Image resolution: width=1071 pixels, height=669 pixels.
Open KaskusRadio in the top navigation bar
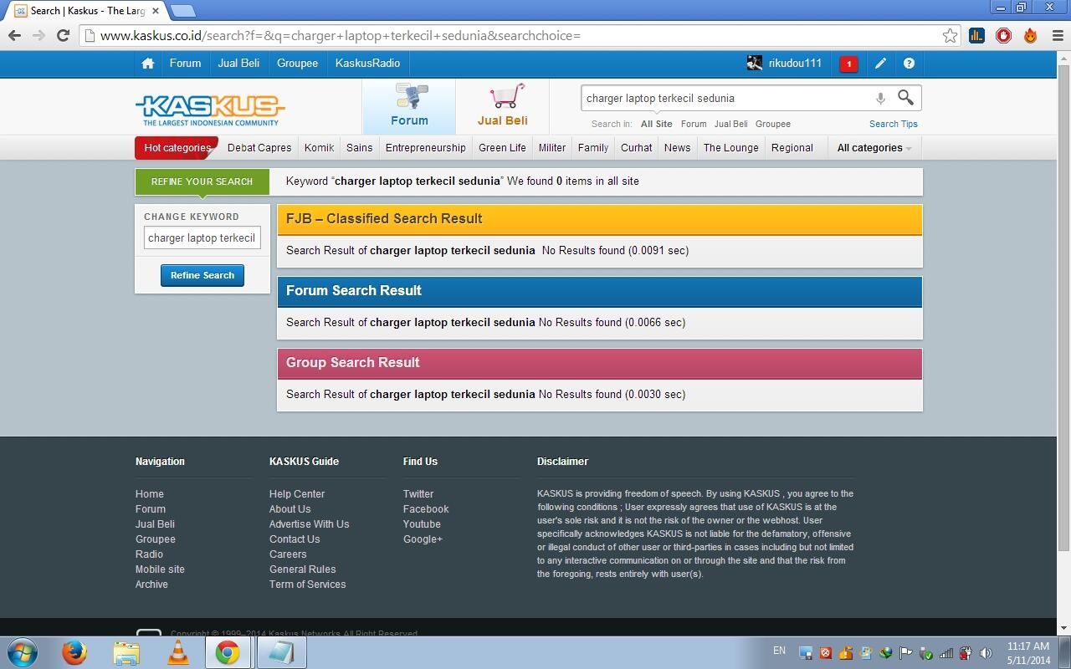(367, 64)
